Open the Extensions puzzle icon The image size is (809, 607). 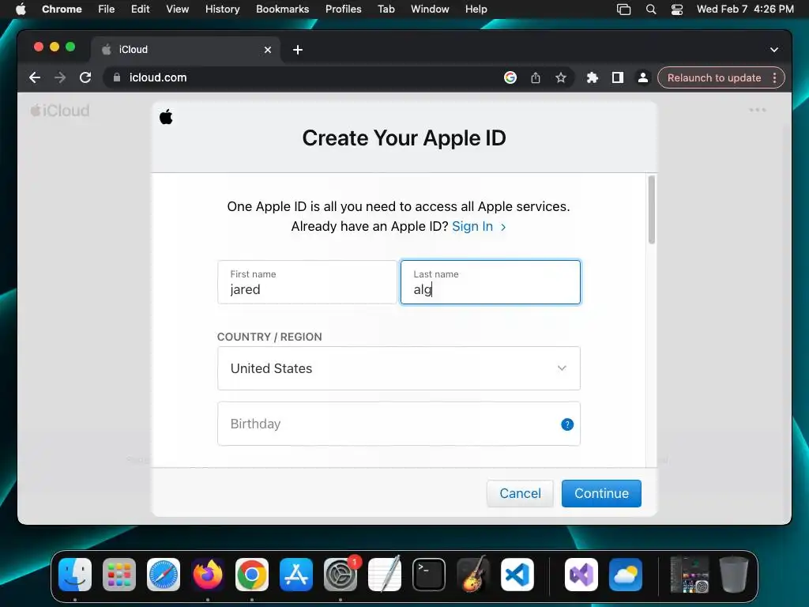(x=593, y=77)
